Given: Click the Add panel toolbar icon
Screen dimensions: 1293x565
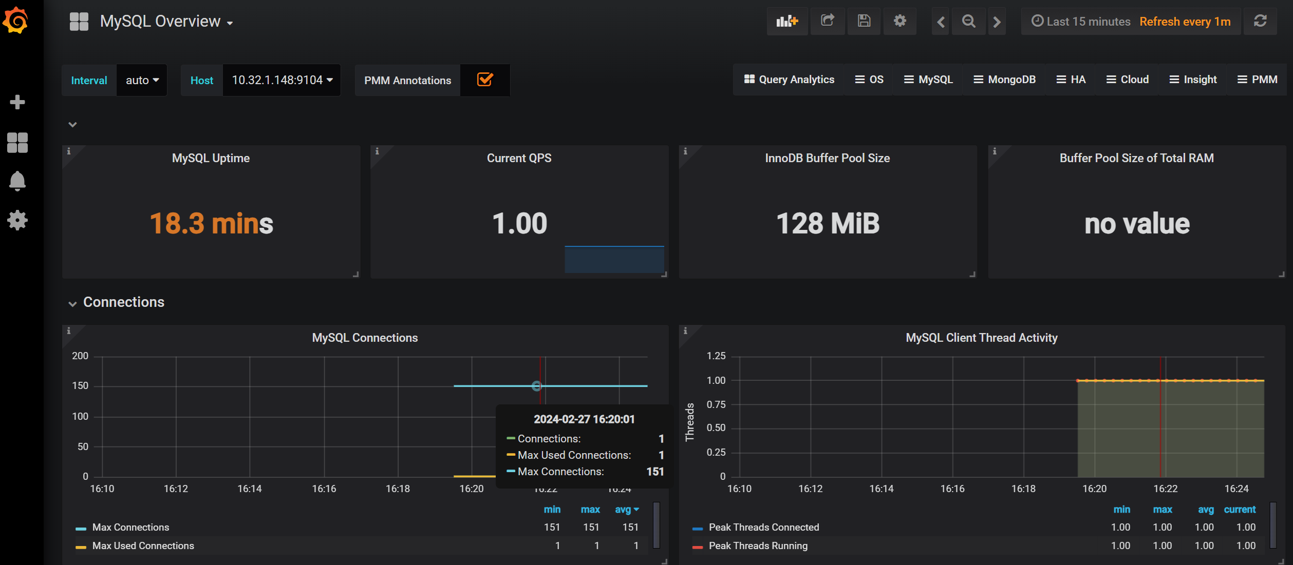Looking at the screenshot, I should click(787, 21).
